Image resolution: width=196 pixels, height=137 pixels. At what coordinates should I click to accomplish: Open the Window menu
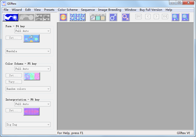pos(130,10)
